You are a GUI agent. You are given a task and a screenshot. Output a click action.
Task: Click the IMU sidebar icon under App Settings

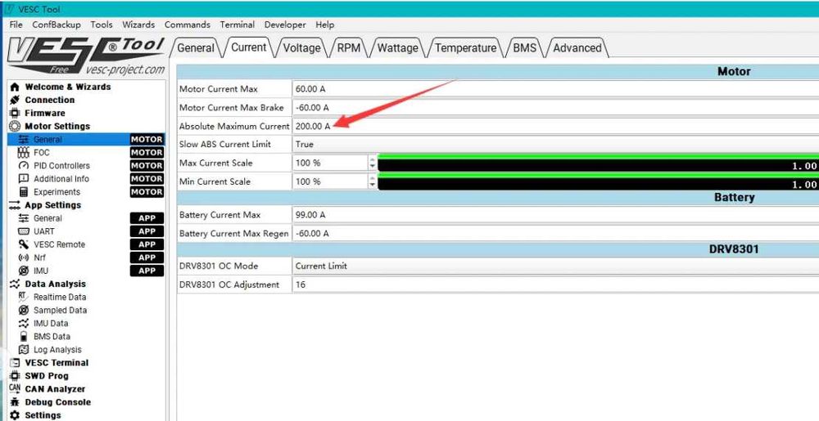tap(24, 271)
